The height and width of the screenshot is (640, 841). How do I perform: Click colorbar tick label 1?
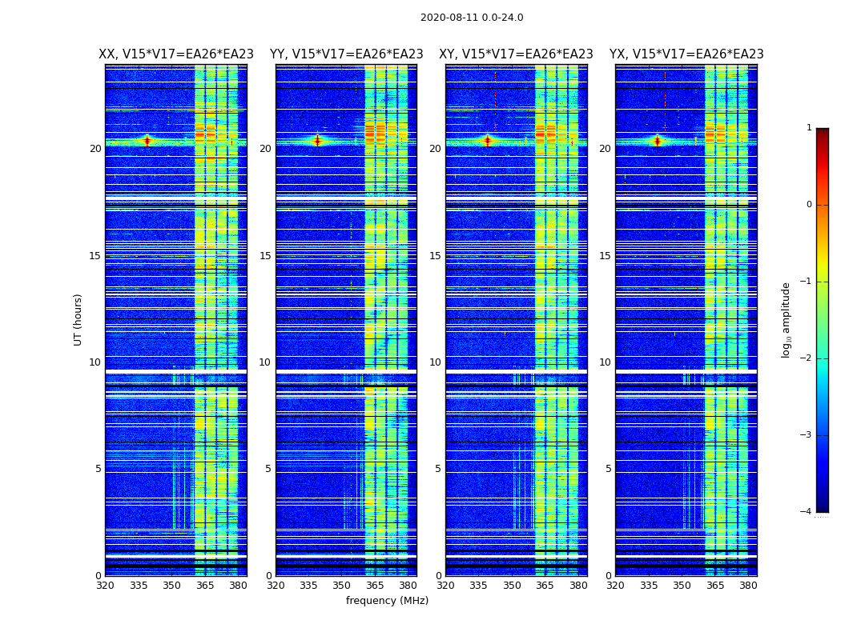click(x=809, y=127)
